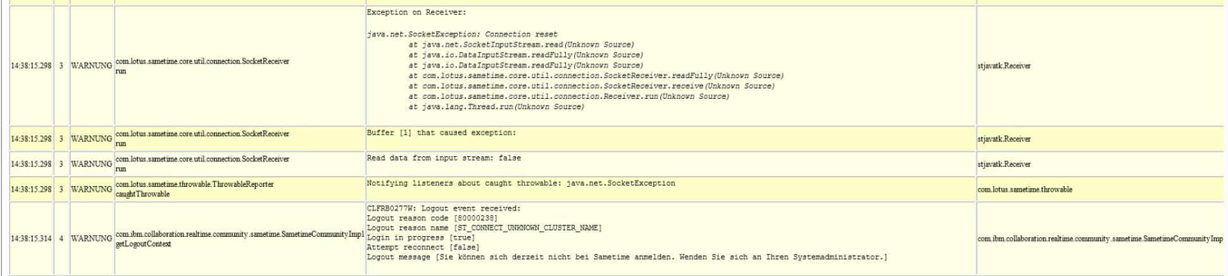Screen dimensions: 1228x276
Task: Click 'Attempt reconnect [false]' line
Action: coord(423,248)
